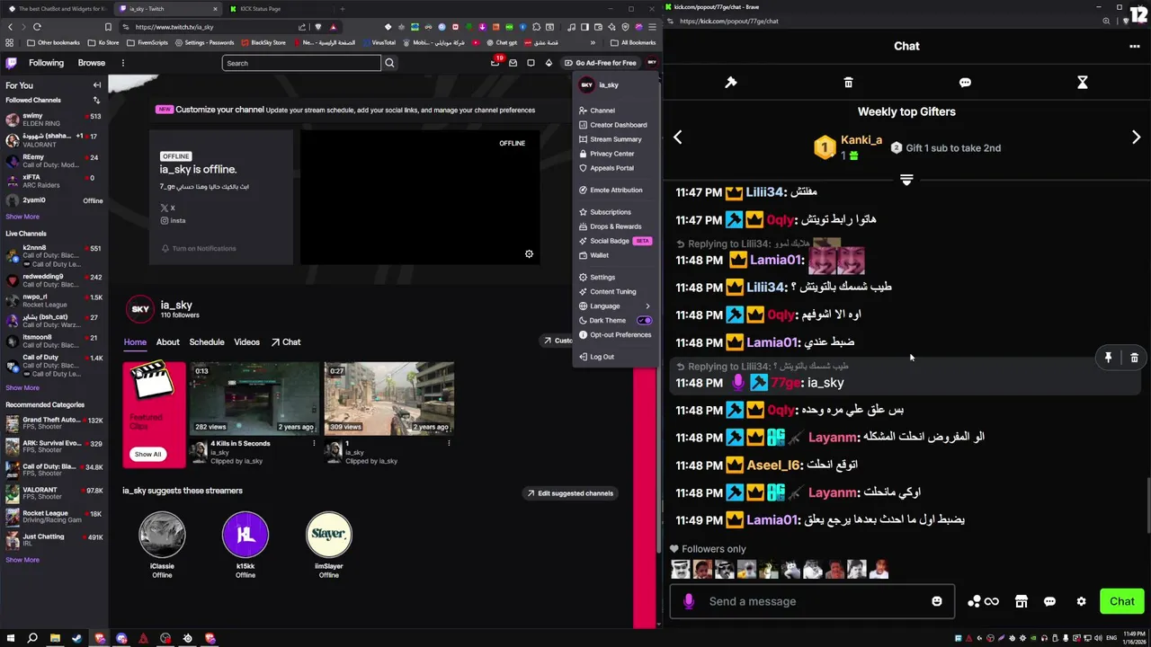This screenshot has height=647, width=1151.
Task: Open Twitch whispers icon
Action: 513,63
